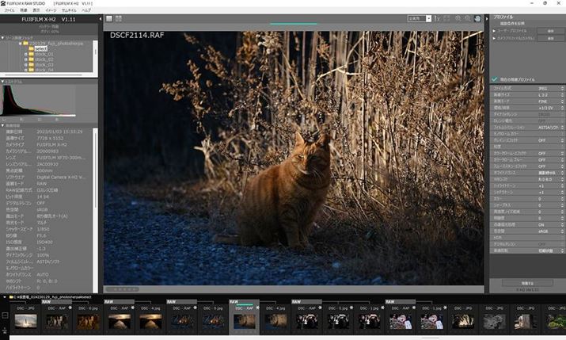Change the image size L 3:2 setting
566x340 pixels.
(527, 95)
